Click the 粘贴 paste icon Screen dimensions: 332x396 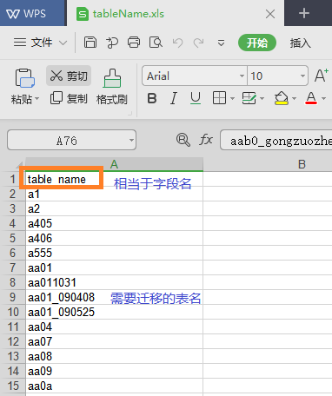coord(24,78)
